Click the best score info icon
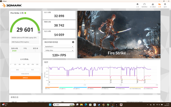Viewport: 171px width, 107px height. coord(37,48)
